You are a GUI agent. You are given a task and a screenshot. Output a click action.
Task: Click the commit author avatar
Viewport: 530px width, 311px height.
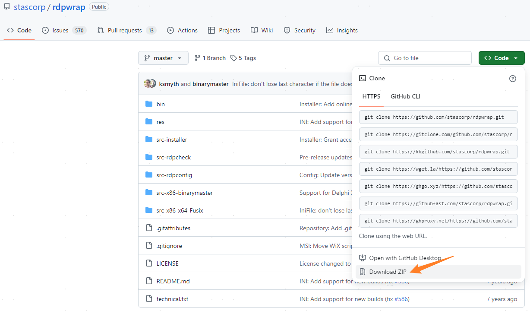150,84
